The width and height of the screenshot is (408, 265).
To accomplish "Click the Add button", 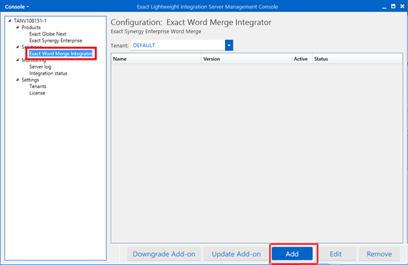I will click(292, 254).
